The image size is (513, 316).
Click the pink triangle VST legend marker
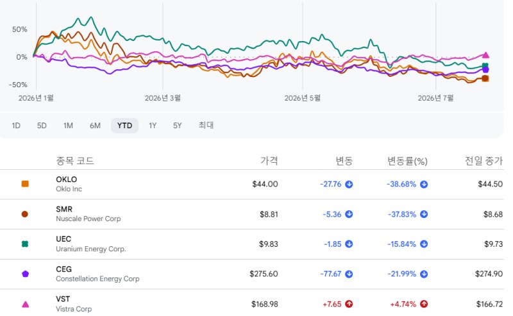click(25, 304)
